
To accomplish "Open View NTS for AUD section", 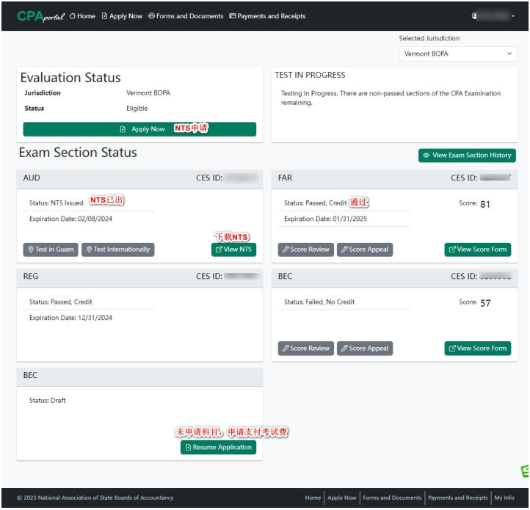I will [x=233, y=249].
